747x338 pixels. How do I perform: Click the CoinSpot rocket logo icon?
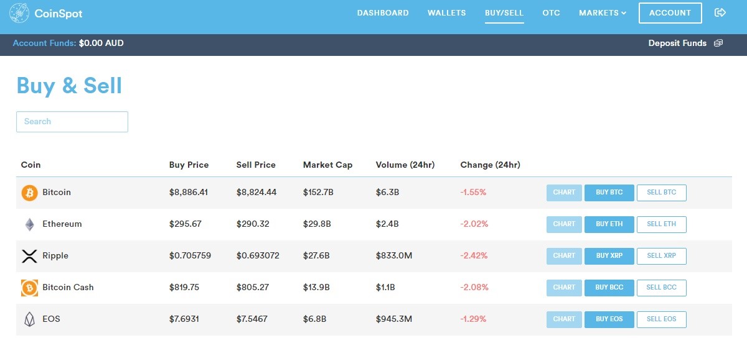tap(19, 13)
